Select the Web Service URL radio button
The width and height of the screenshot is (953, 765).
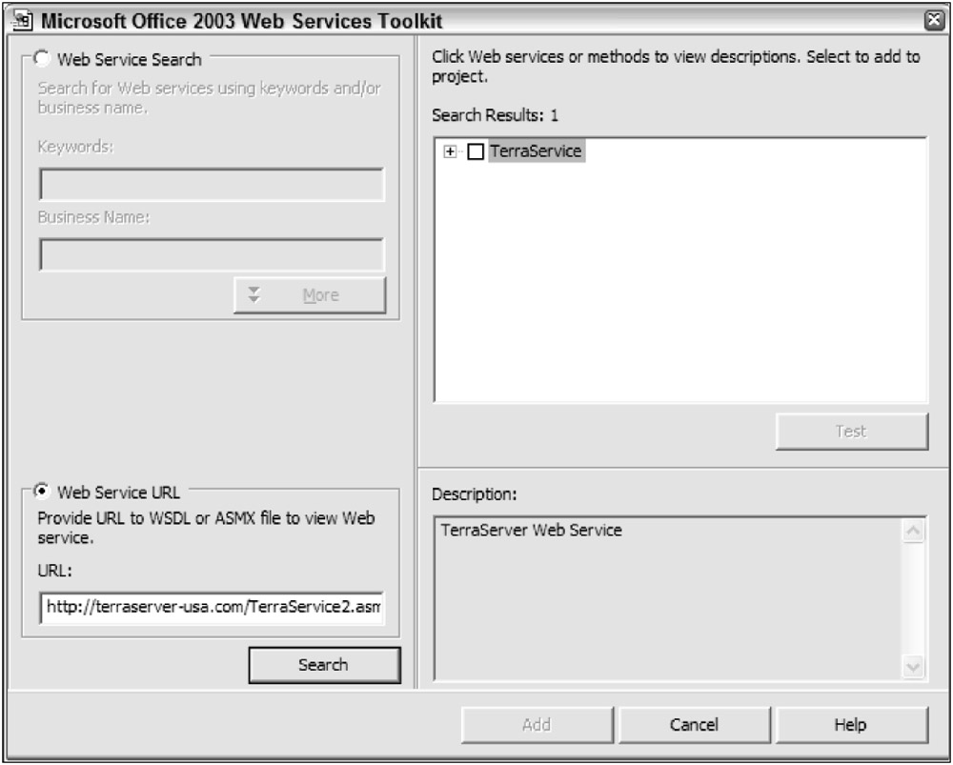click(x=43, y=492)
